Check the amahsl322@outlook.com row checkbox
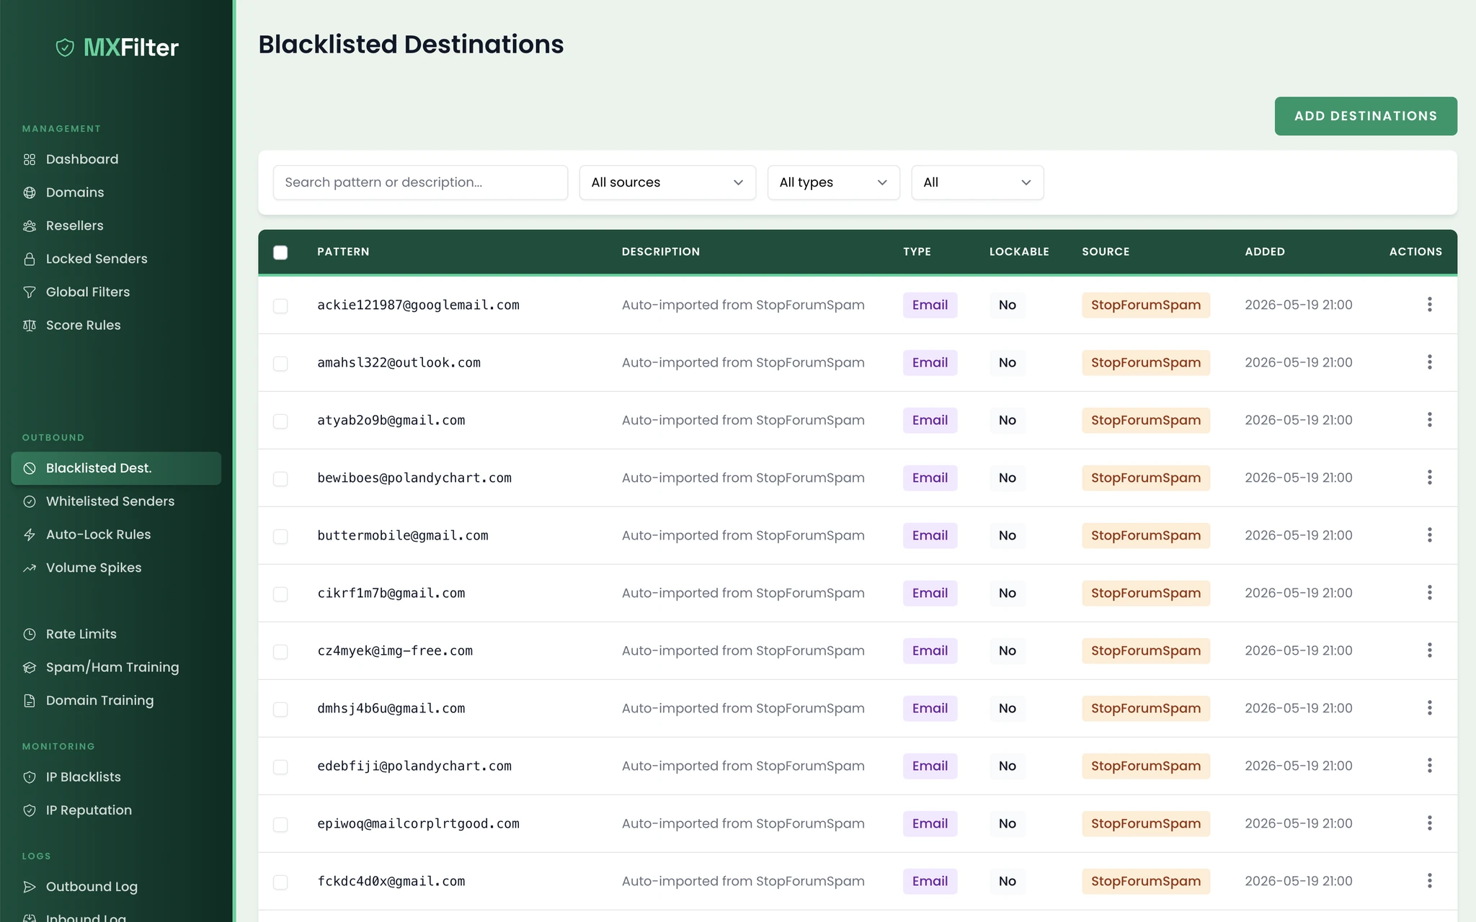Screen dimensions: 1476x922 coord(280,364)
